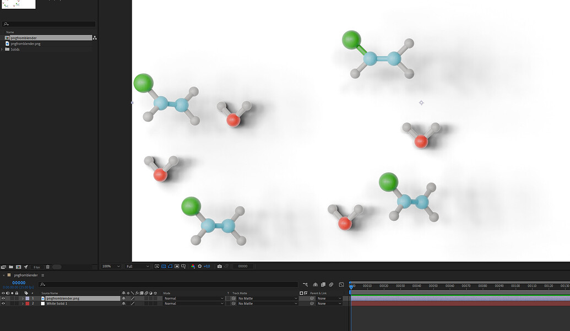Viewport: 570px width, 331px height.
Task: Sort the Project panel by Name column
Action: [x=10, y=32]
